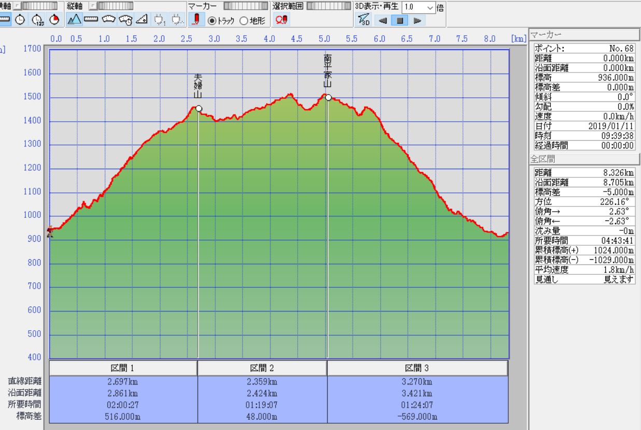Open the 3D view paper-plane icon
Image resolution: width=641 pixels, height=430 pixels.
click(364, 20)
